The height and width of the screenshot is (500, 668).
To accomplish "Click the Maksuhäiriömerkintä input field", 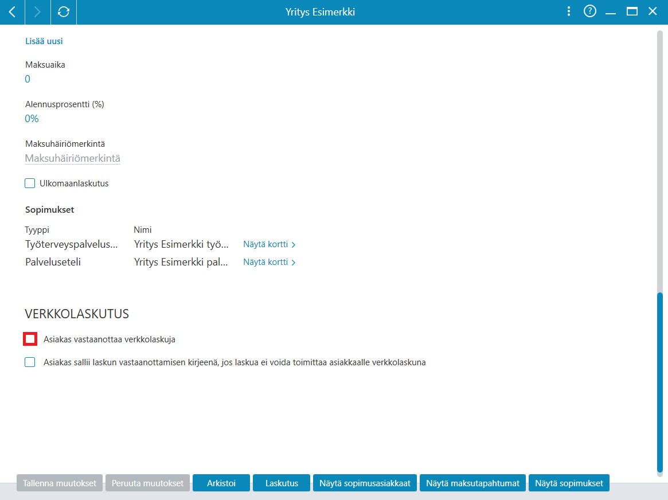I will [72, 158].
